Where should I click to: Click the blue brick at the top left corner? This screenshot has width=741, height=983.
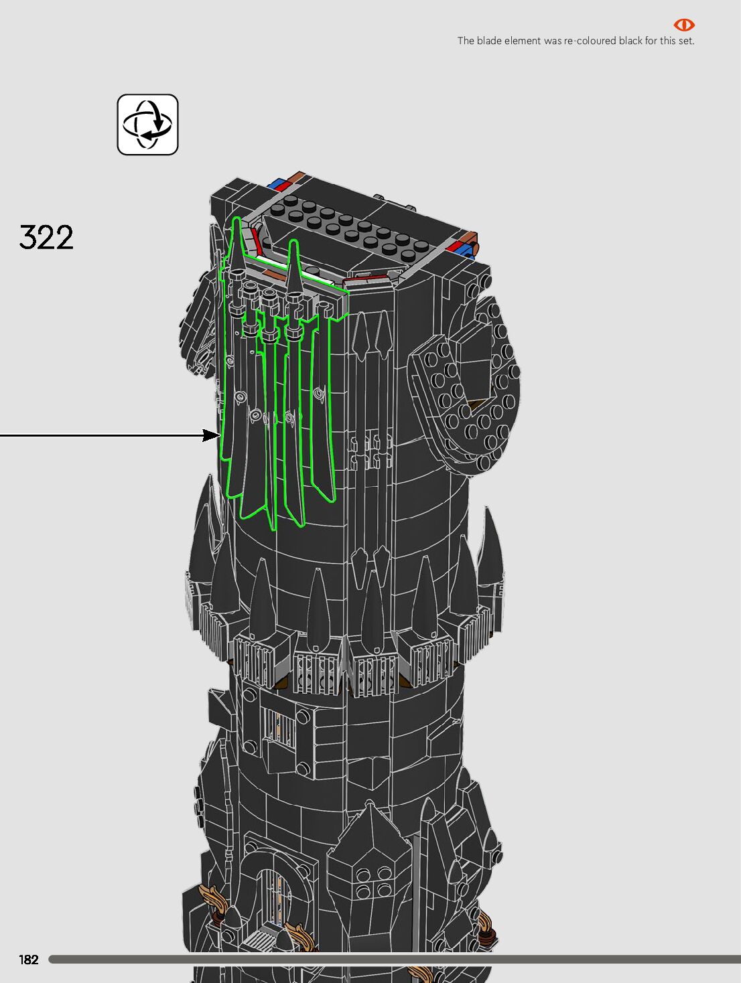276,183
